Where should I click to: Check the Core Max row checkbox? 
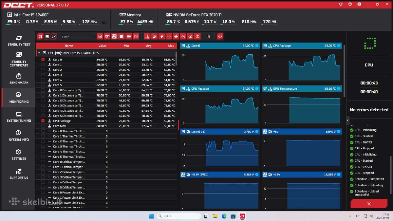click(43, 126)
